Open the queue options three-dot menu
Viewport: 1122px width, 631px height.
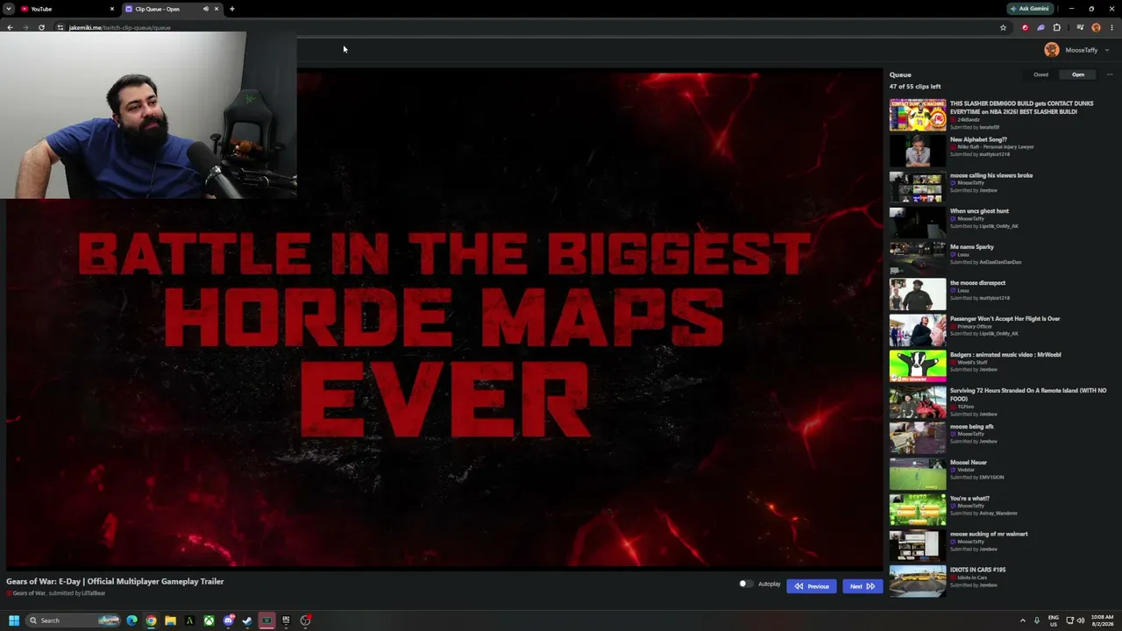[1110, 74]
